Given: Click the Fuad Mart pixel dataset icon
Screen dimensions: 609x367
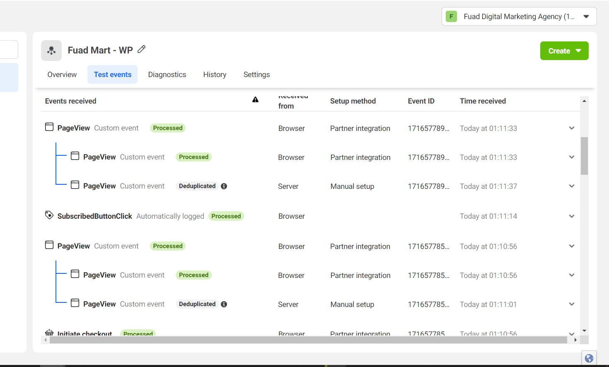Looking at the screenshot, I should coord(51,51).
